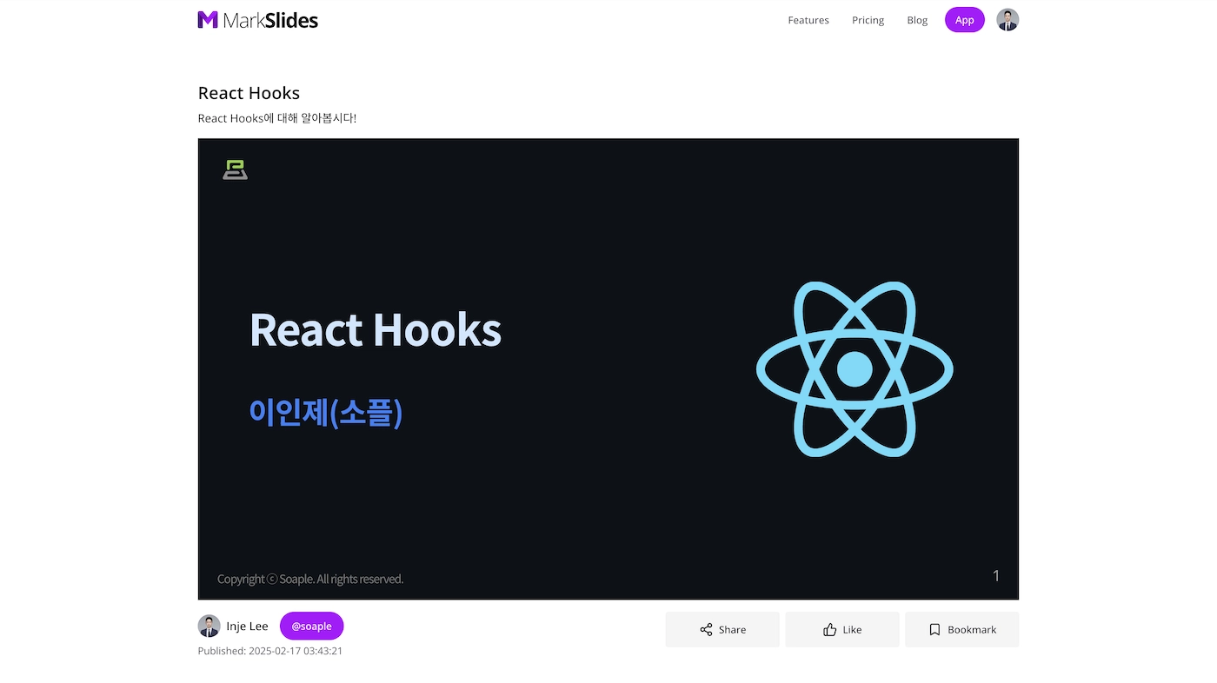
Task: Click the MarkSlides purple M logo icon
Action: click(x=208, y=19)
